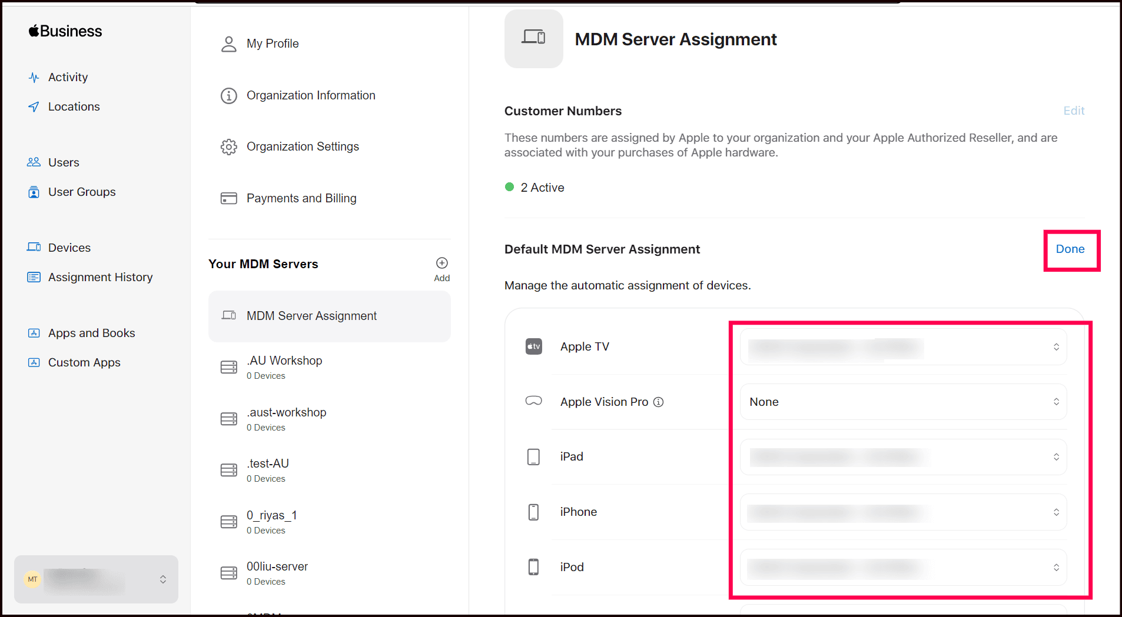Screen dimensions: 1122x617
Task: Click Done for Default MDM Server Assignment
Action: coord(1070,249)
